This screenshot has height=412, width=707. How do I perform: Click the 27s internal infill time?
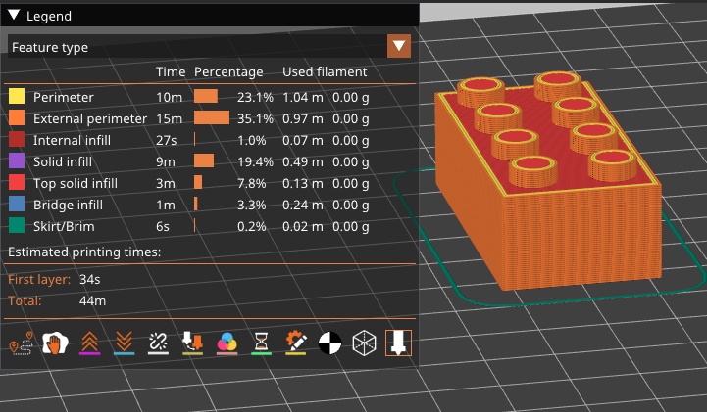[x=167, y=140]
